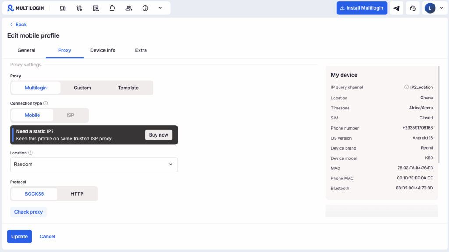Screen dimensions: 449x252
Task: Click the Redmi device brand value
Action: tap(427, 148)
